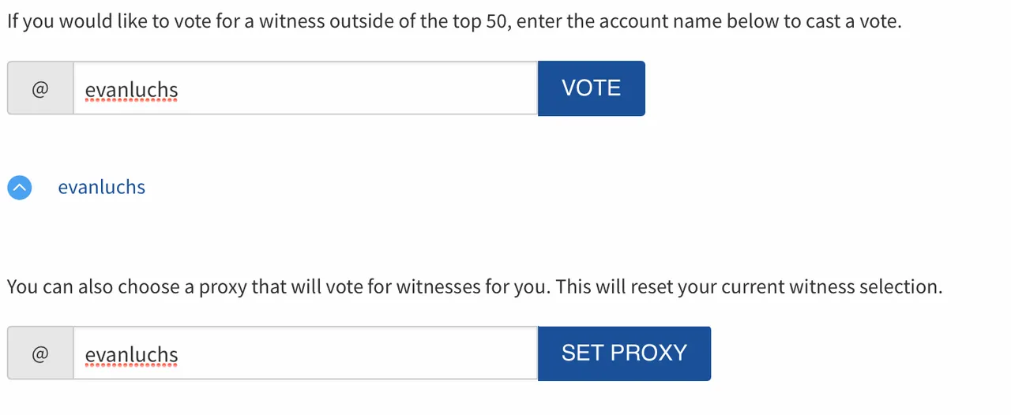
Task: Click the circular arrow icon beside evanluchs
Action: coord(20,188)
